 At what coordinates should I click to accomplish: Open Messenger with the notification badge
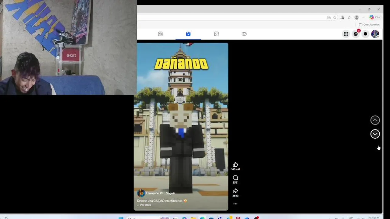coord(356,34)
